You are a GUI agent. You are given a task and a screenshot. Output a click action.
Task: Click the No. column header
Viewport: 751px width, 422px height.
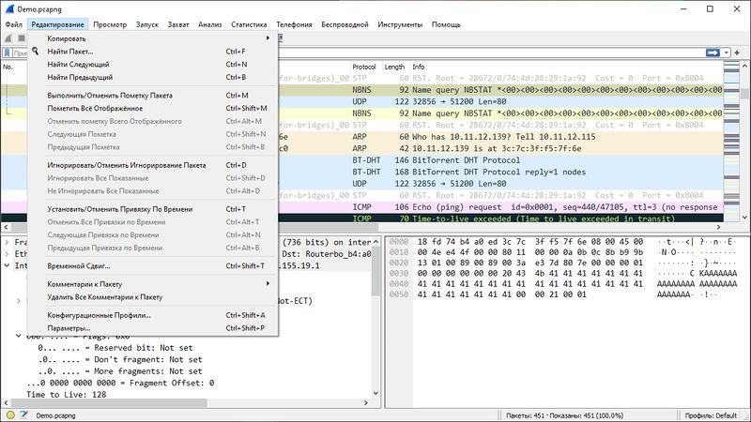click(x=8, y=67)
